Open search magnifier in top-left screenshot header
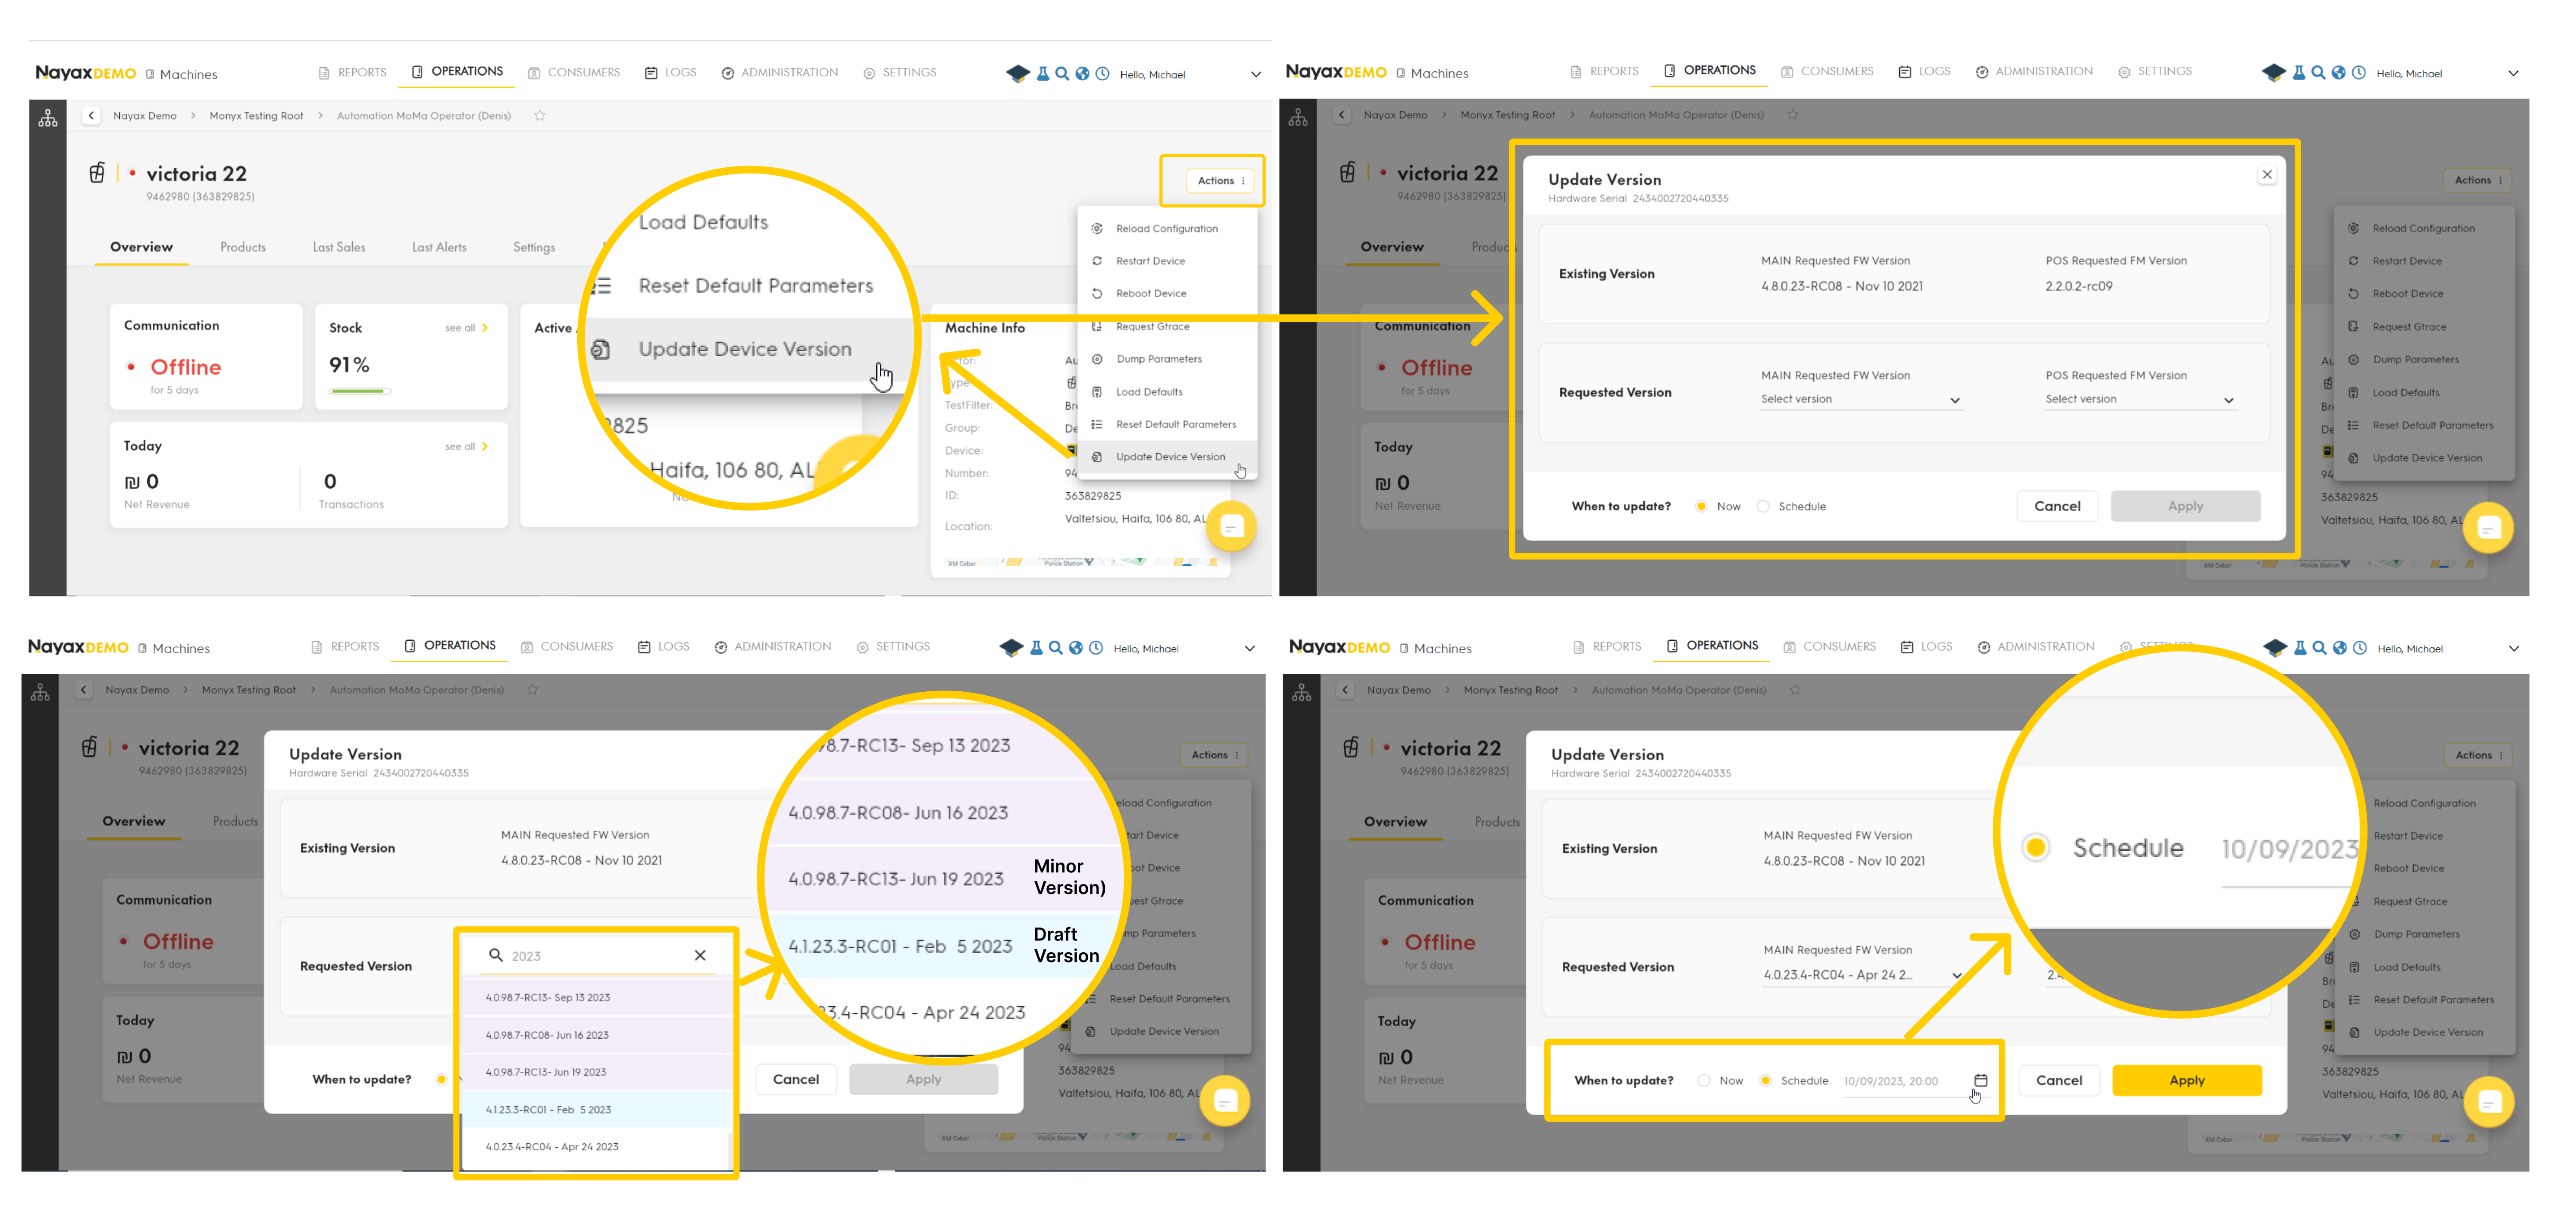The image size is (2576, 1223). [1062, 74]
